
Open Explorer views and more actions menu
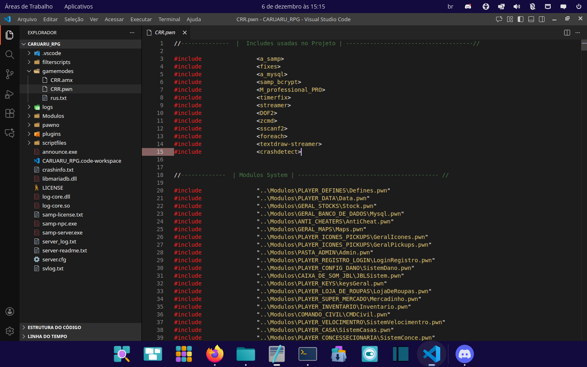pyautogui.click(x=132, y=33)
